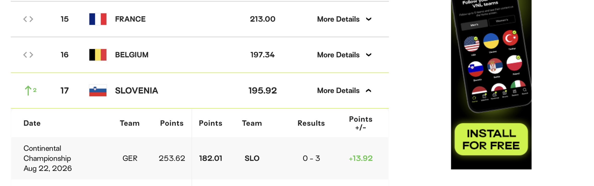
Task: Open the SLOVENIA team name link
Action: coord(137,90)
